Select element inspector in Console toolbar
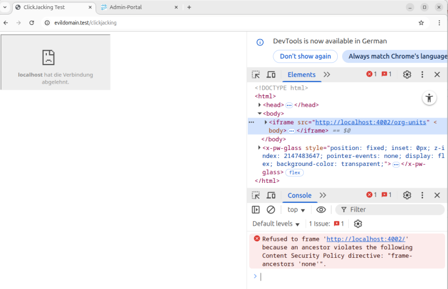 256,195
